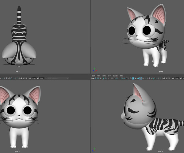The width and height of the screenshot is (184, 153).
Task: Toggle the Field Chart icon
Action: pyautogui.click(x=122, y=78)
